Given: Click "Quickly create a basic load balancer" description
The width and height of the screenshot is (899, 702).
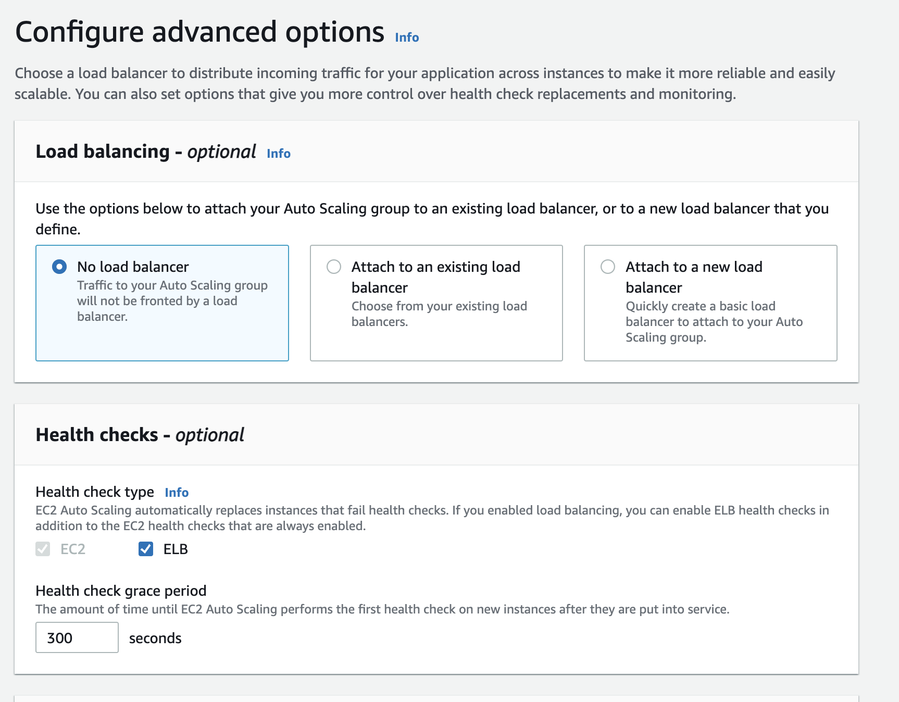Looking at the screenshot, I should coord(714,321).
